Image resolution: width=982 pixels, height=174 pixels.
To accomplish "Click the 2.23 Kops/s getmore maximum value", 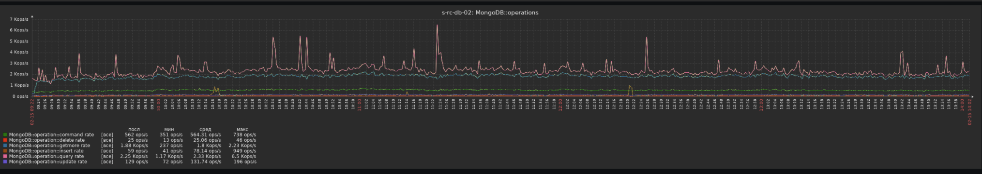I will pos(242,146).
